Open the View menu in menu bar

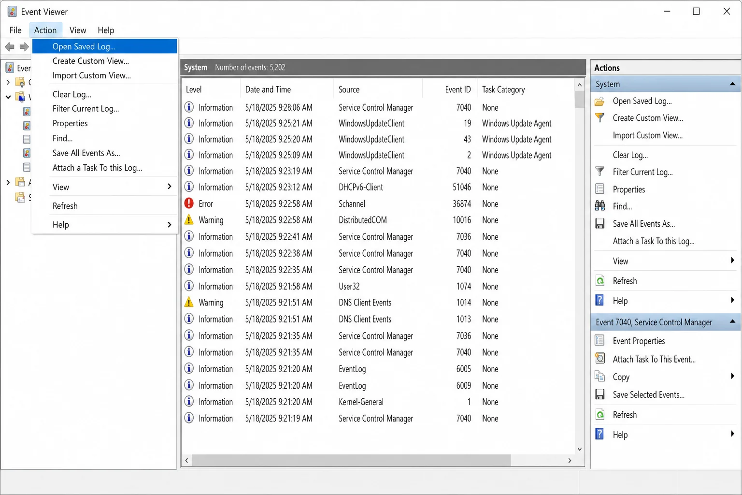click(78, 30)
